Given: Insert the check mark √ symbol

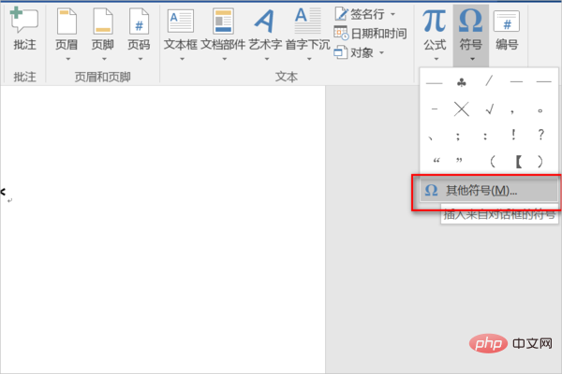Looking at the screenshot, I should coord(488,109).
